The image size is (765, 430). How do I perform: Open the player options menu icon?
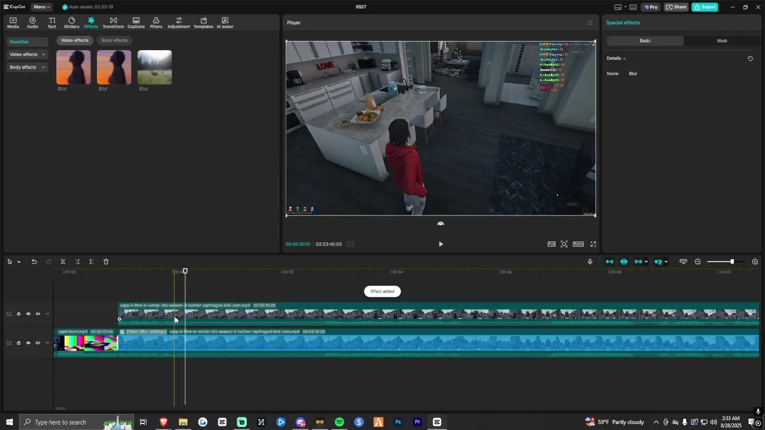coord(590,23)
